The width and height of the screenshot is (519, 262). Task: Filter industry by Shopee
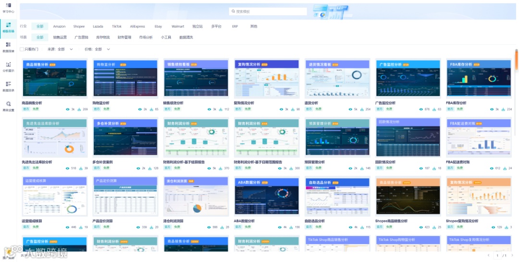click(79, 26)
